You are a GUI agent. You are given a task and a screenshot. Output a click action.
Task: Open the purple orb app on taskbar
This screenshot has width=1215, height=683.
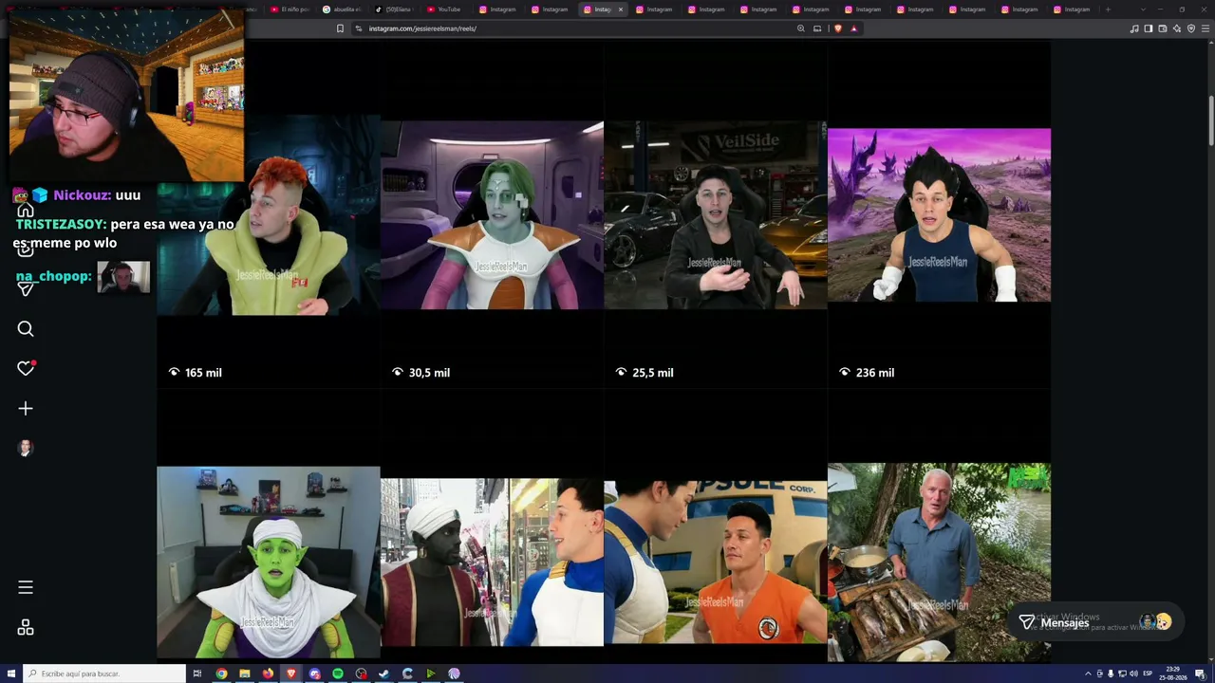[x=454, y=674]
